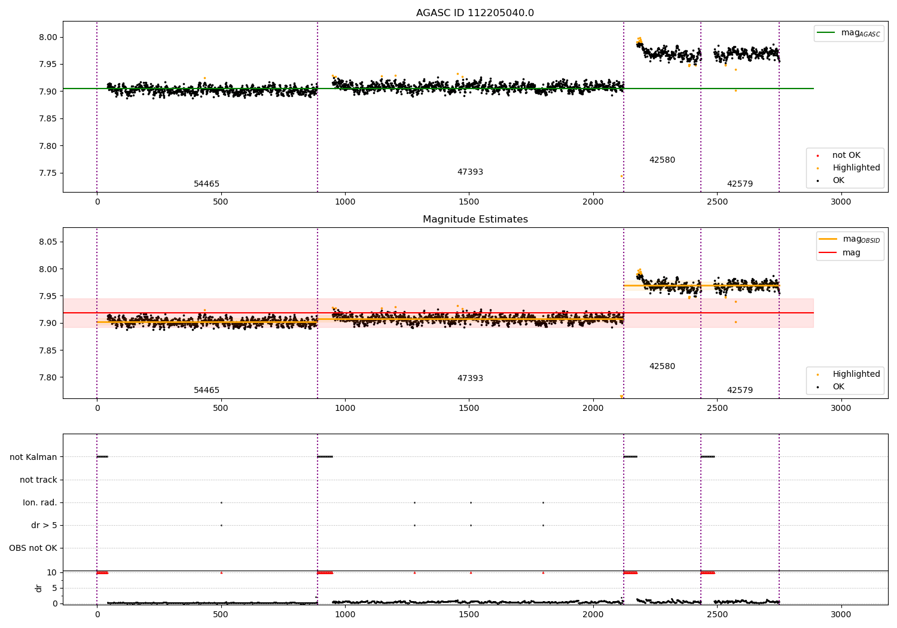This screenshot has height=628, width=897.
Task: Click the 'OK' legend entry in Magnitude Estimates plot
Action: point(831,387)
